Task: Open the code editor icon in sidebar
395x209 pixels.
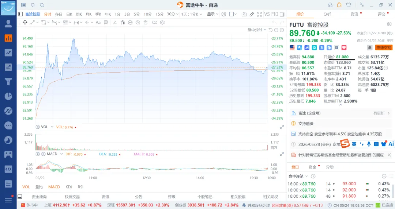Action: (8, 169)
